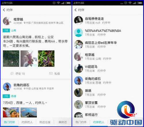Open 疯狂恋上你ed左岸年华 list entry
Screen dimensions: 144x127
tap(107, 44)
